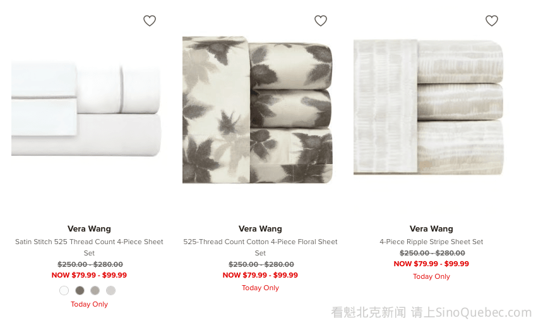Click sale price under Satin Stitch set
536x323 pixels.
point(89,275)
